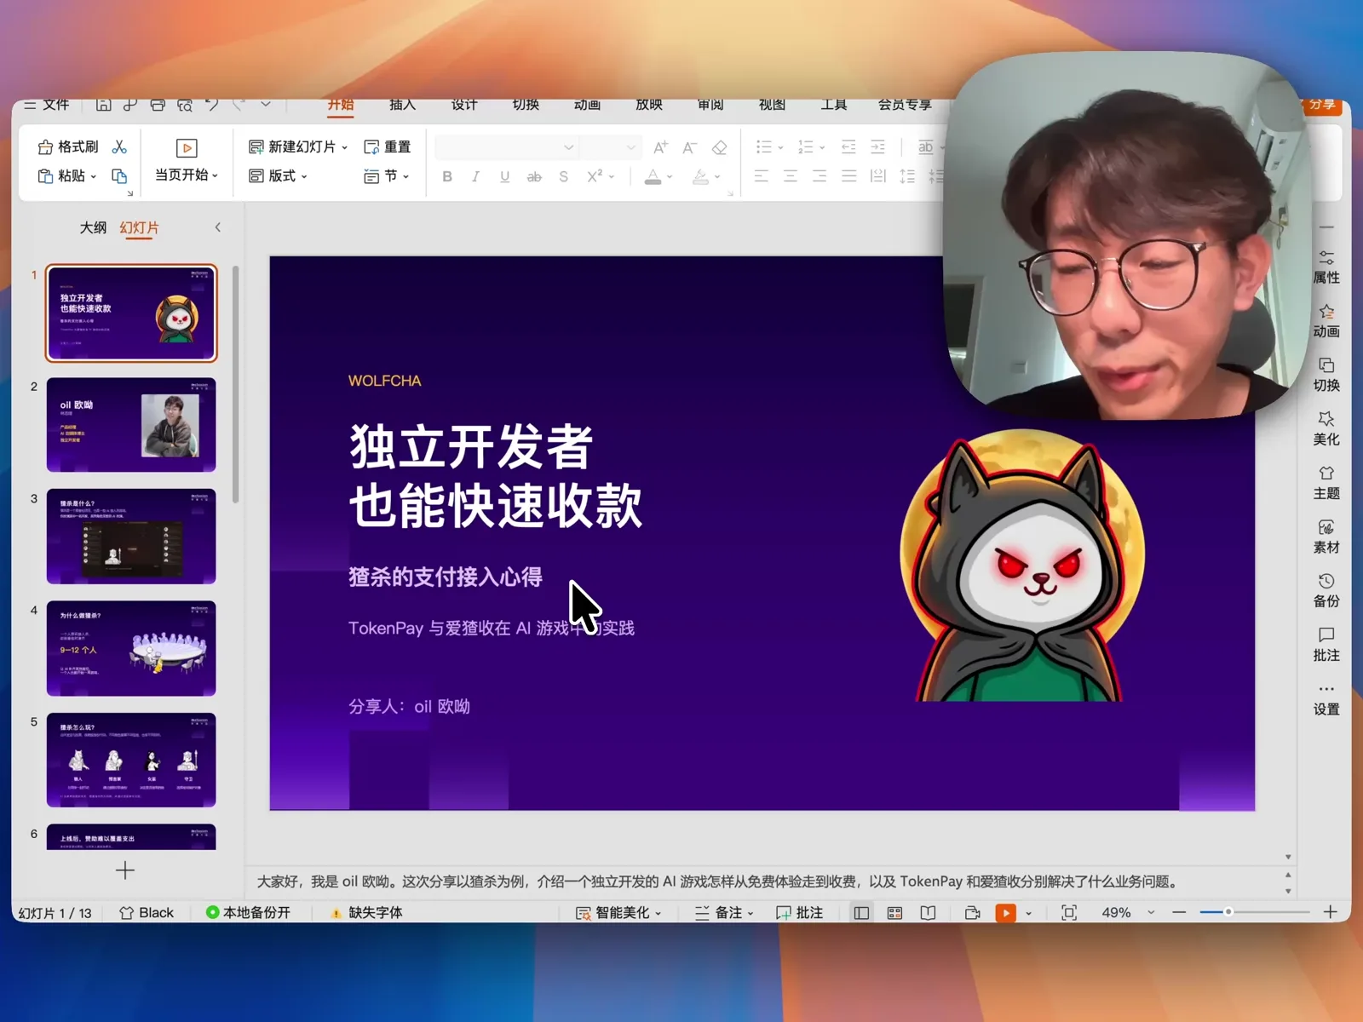Viewport: 1363px width, 1022px height.
Task: Click the Cut scissors icon
Action: pos(119,147)
